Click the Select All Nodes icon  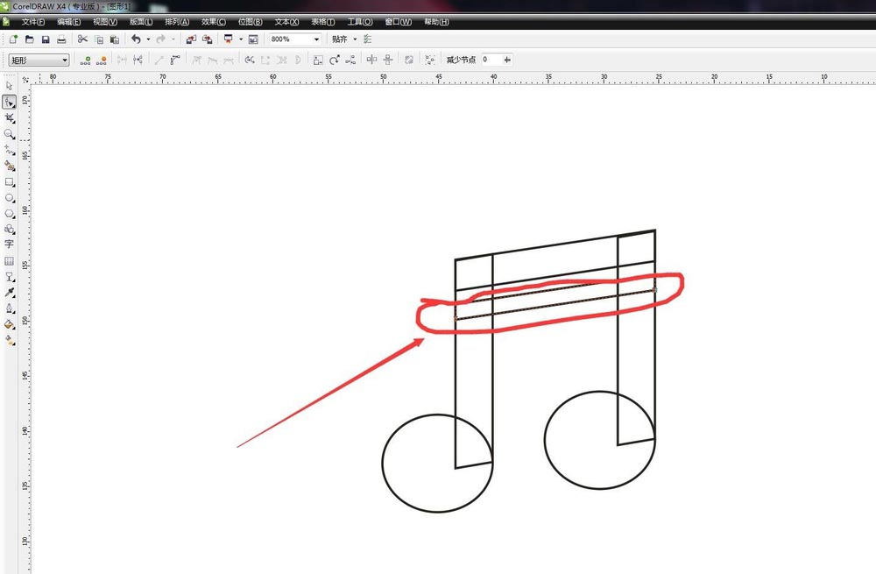tap(429, 60)
